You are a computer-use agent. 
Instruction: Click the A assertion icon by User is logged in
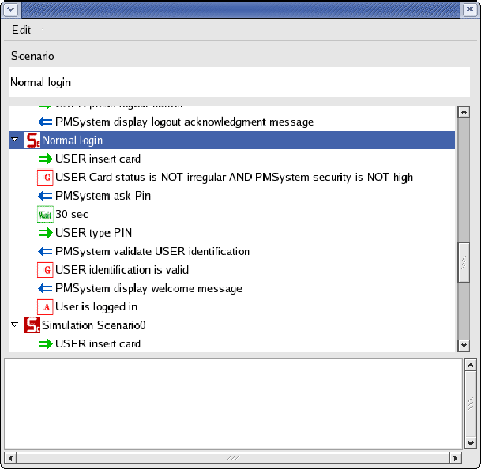45,306
